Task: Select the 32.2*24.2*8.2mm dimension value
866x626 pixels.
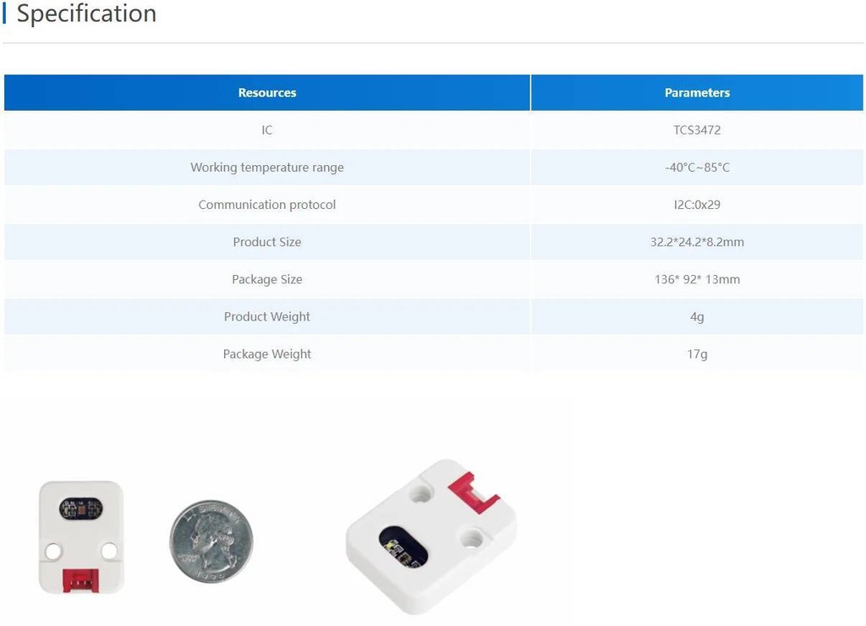Action: pos(697,242)
